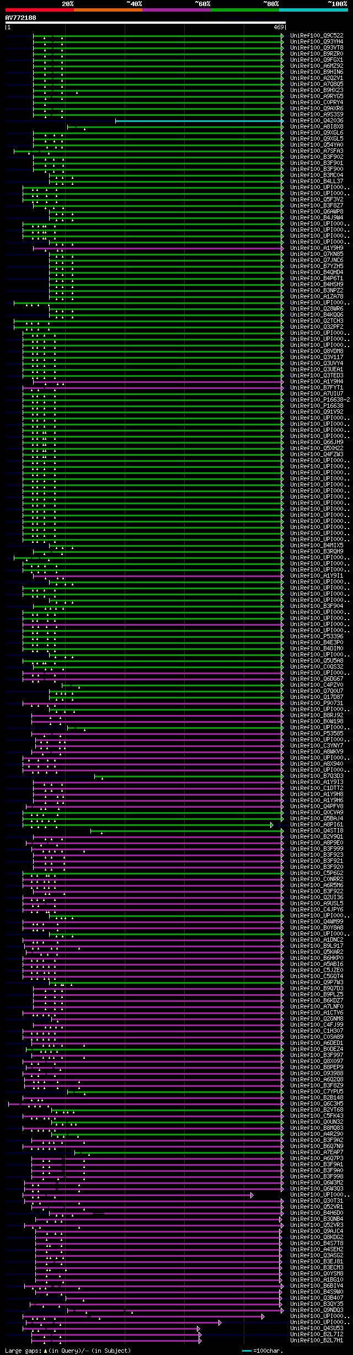Screen dimensions: 353x1355
Task: Select hit label UniRef100_B9HIN6
Action: pos(317,72)
